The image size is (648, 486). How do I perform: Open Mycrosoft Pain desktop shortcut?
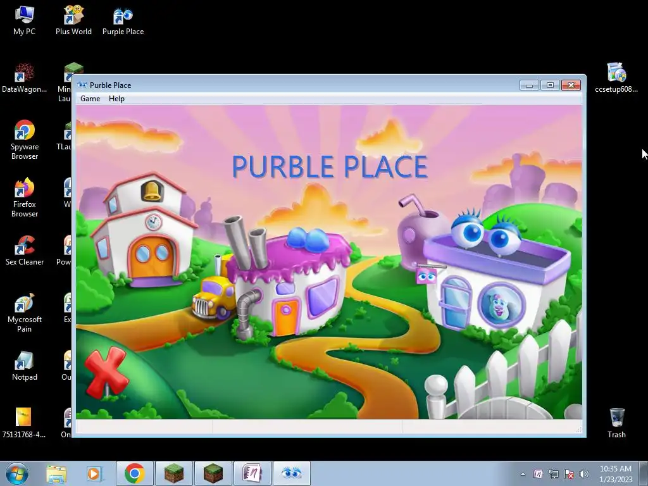click(25, 313)
